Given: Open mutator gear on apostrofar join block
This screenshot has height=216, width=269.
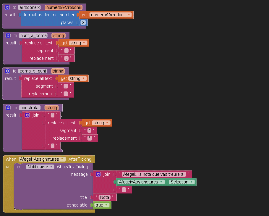Looking at the screenshot, I should (27, 115).
